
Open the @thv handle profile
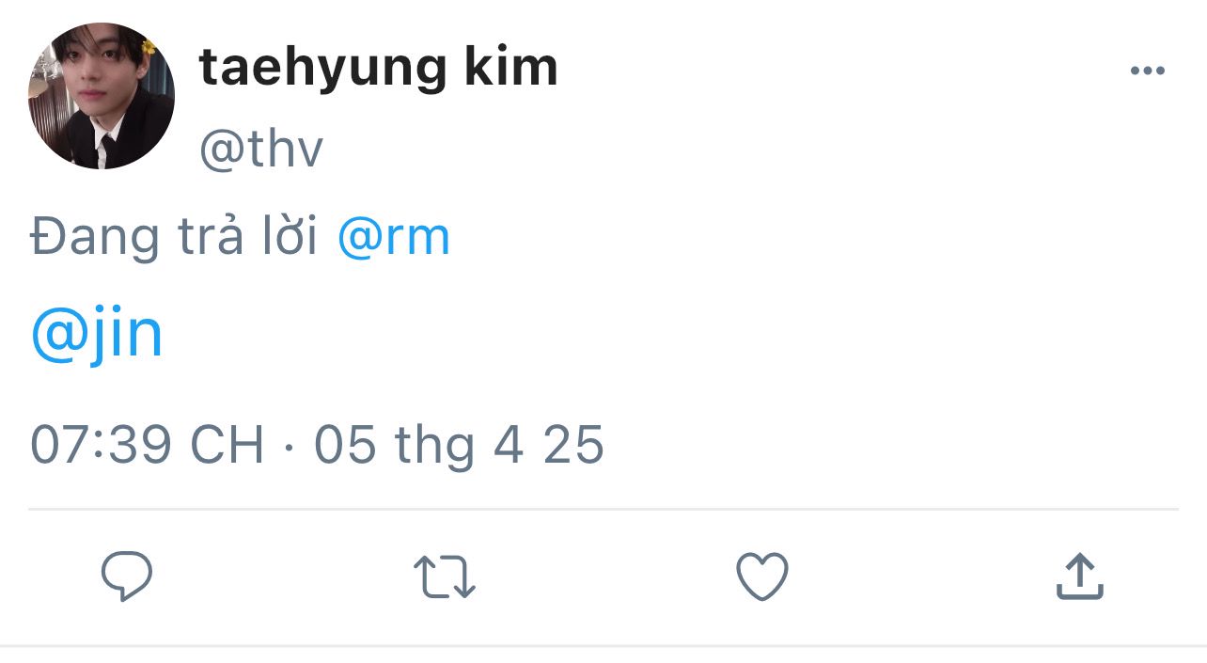click(x=261, y=150)
